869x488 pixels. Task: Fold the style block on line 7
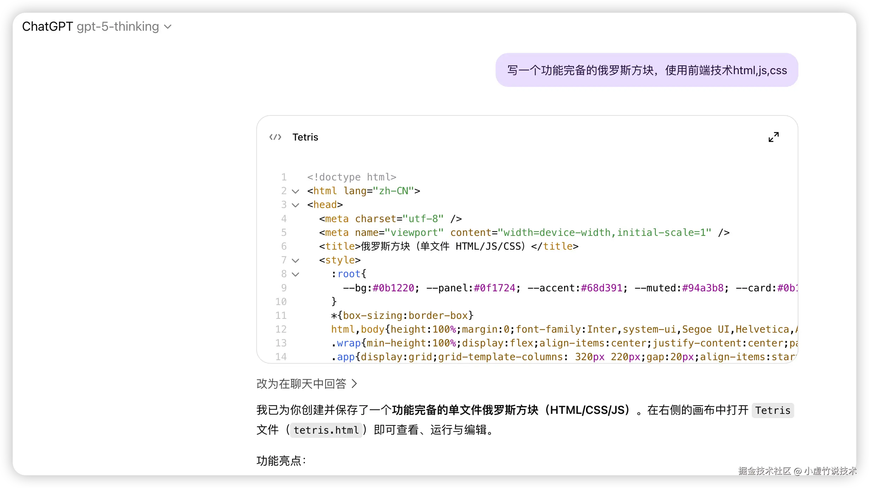[x=295, y=261]
